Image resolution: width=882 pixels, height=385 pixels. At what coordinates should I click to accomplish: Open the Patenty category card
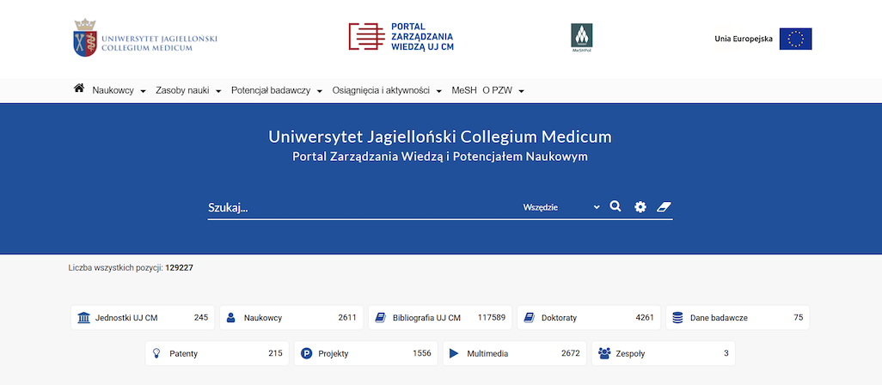[217, 353]
